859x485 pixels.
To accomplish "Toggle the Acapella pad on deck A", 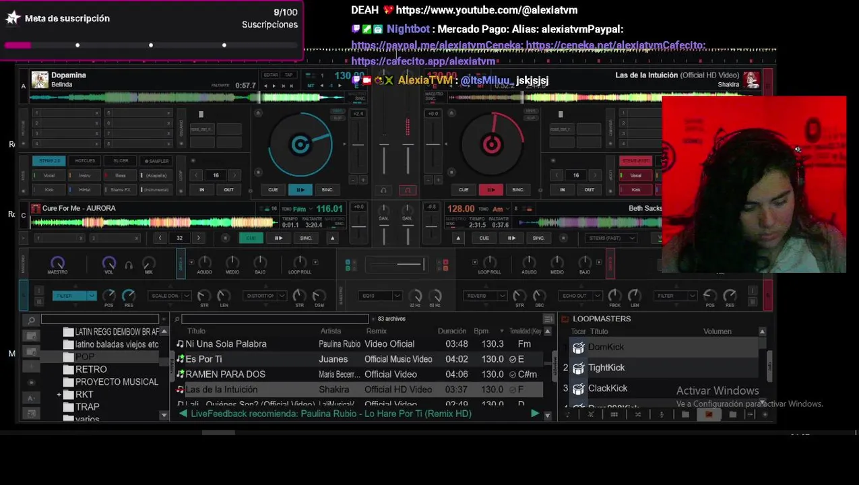I will [156, 175].
